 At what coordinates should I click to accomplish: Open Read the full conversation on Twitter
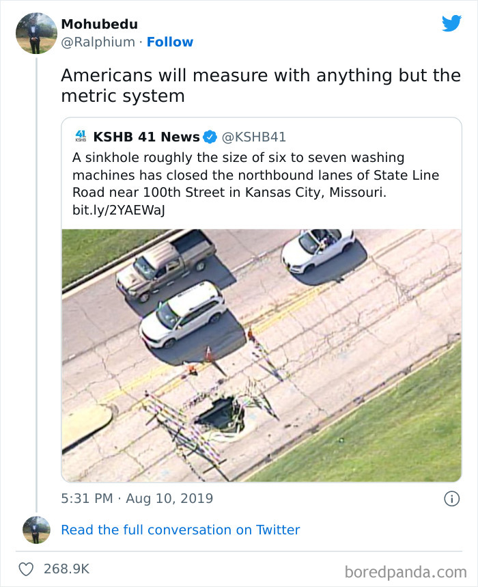coord(181,530)
